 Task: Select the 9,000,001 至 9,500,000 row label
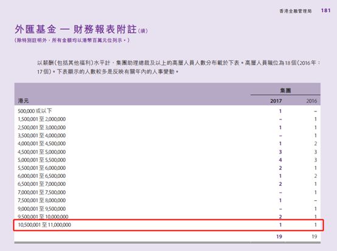[x=42, y=208]
